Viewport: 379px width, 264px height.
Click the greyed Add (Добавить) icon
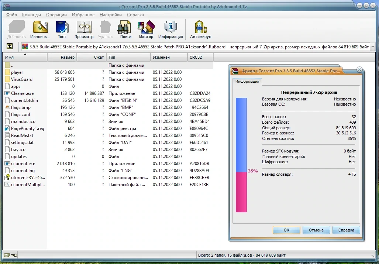[17, 27]
